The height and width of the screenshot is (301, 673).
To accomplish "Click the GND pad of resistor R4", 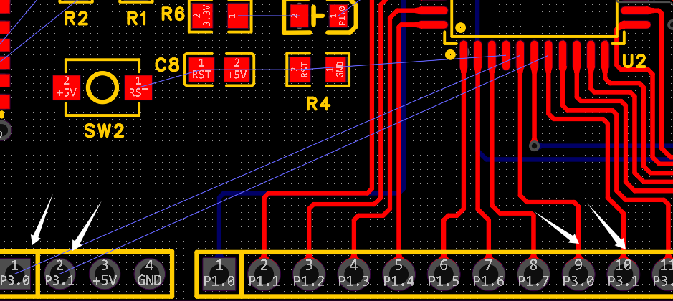I will tap(339, 69).
